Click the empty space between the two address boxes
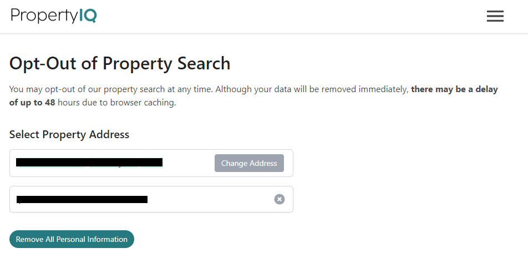 pos(151,181)
